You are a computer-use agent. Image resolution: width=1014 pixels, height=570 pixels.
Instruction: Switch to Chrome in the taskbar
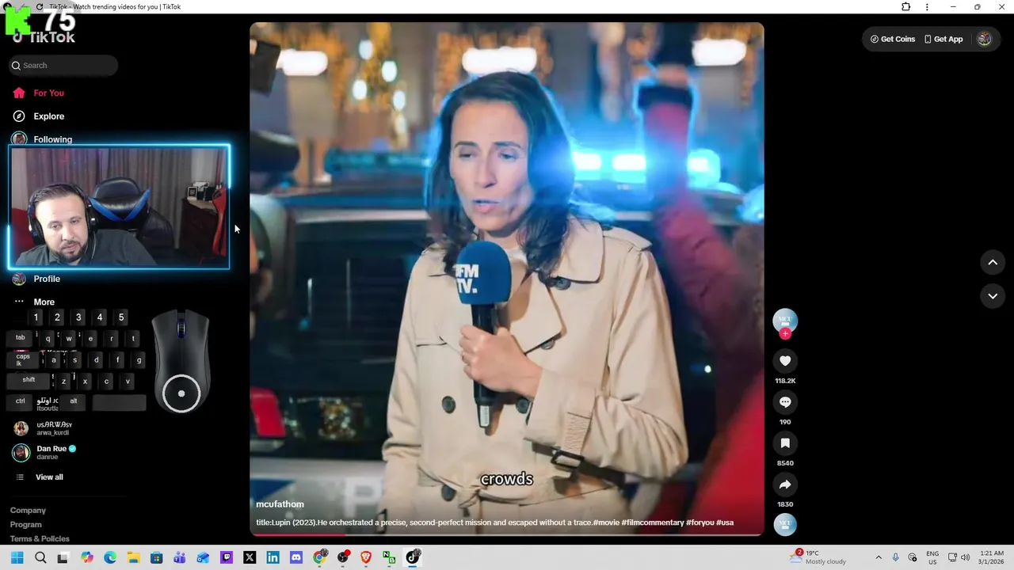[319, 557]
